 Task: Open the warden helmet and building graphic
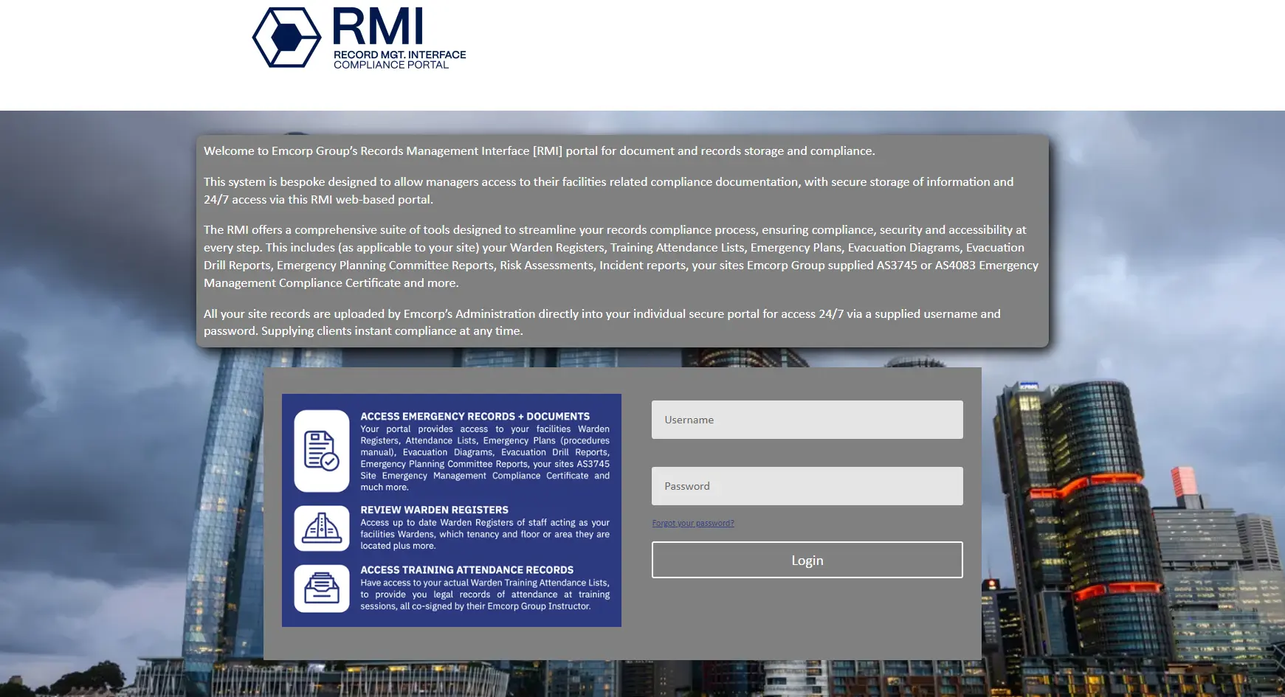[x=321, y=528]
